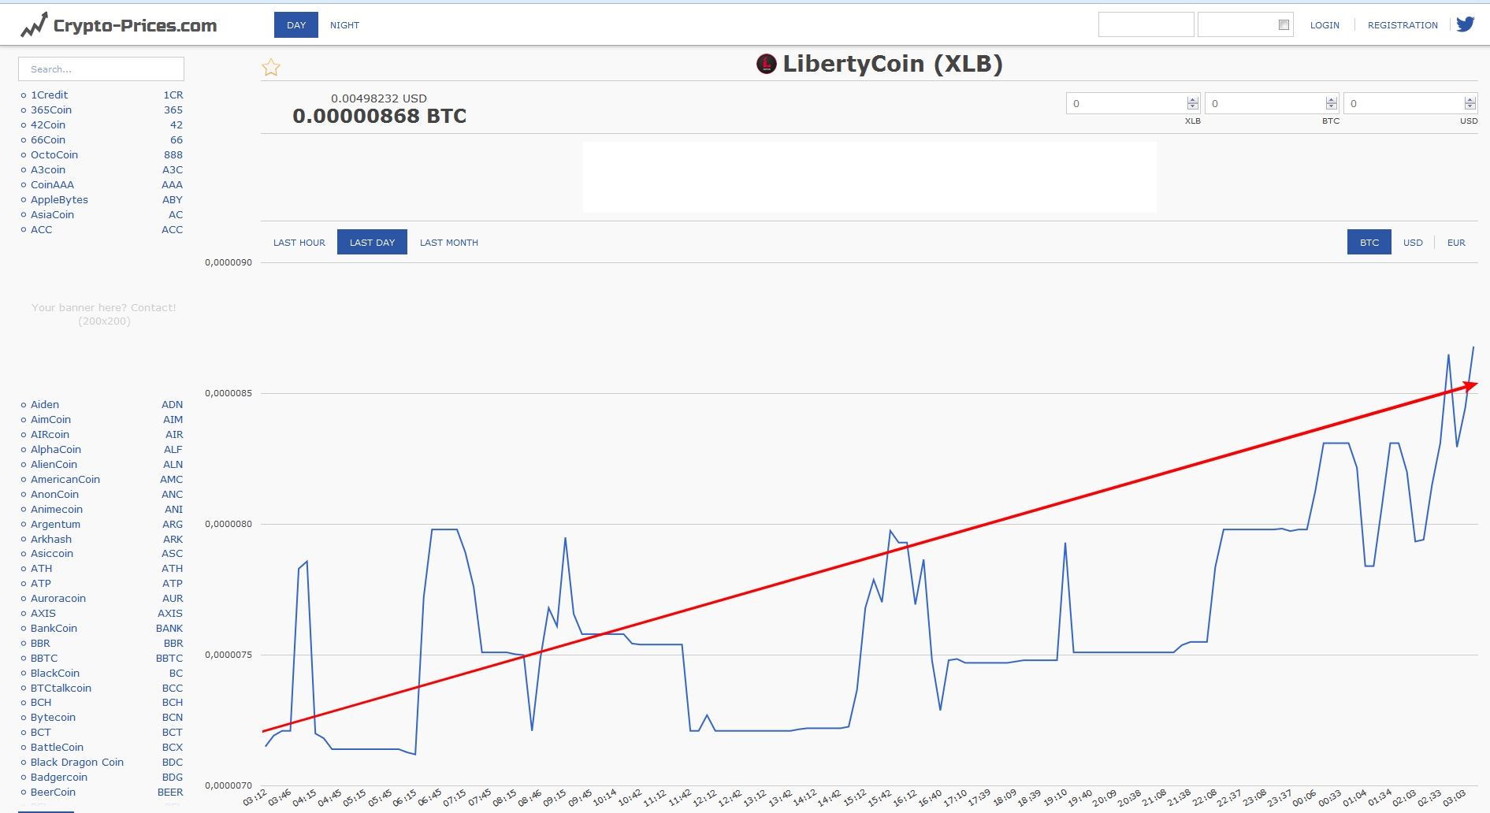Select the DAY theme mode
The width and height of the screenshot is (1490, 813).
click(296, 25)
